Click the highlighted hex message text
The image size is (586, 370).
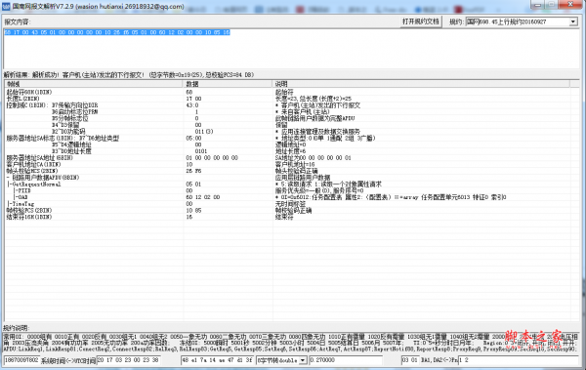pyautogui.click(x=117, y=32)
